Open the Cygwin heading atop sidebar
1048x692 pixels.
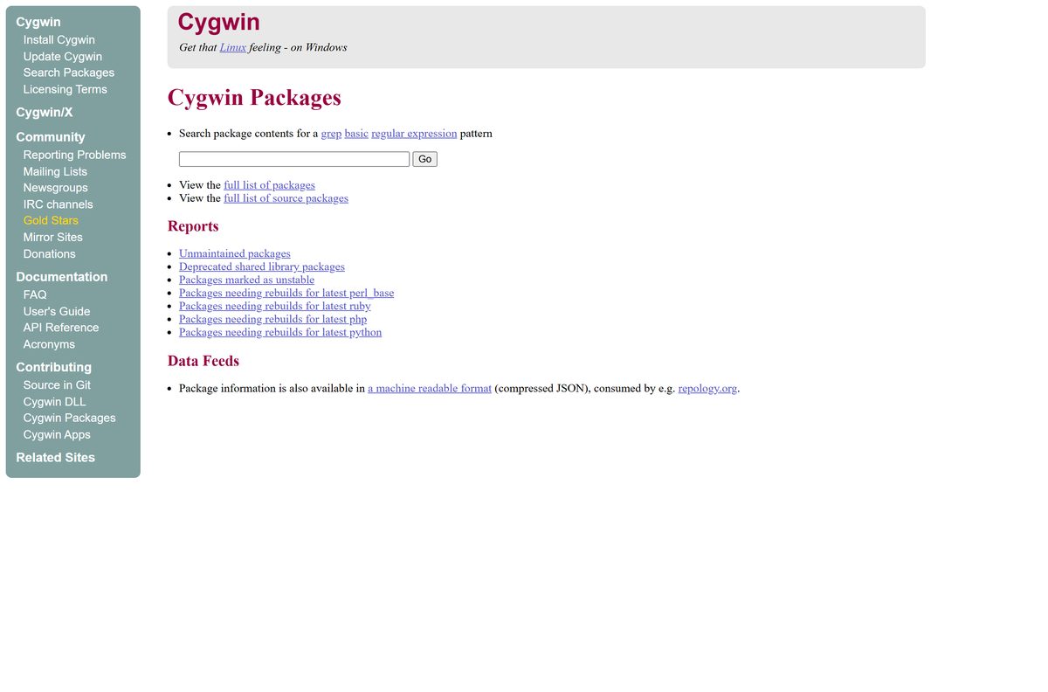tap(38, 22)
